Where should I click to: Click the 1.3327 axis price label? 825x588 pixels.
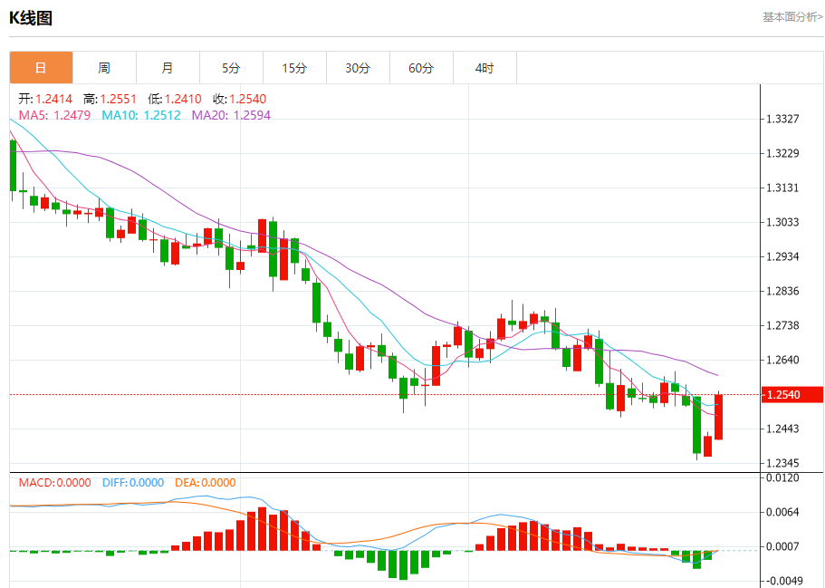782,119
